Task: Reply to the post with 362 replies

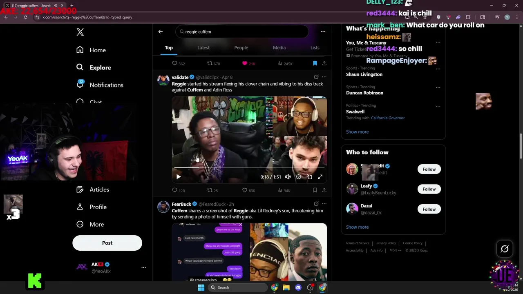Action: 178,63
